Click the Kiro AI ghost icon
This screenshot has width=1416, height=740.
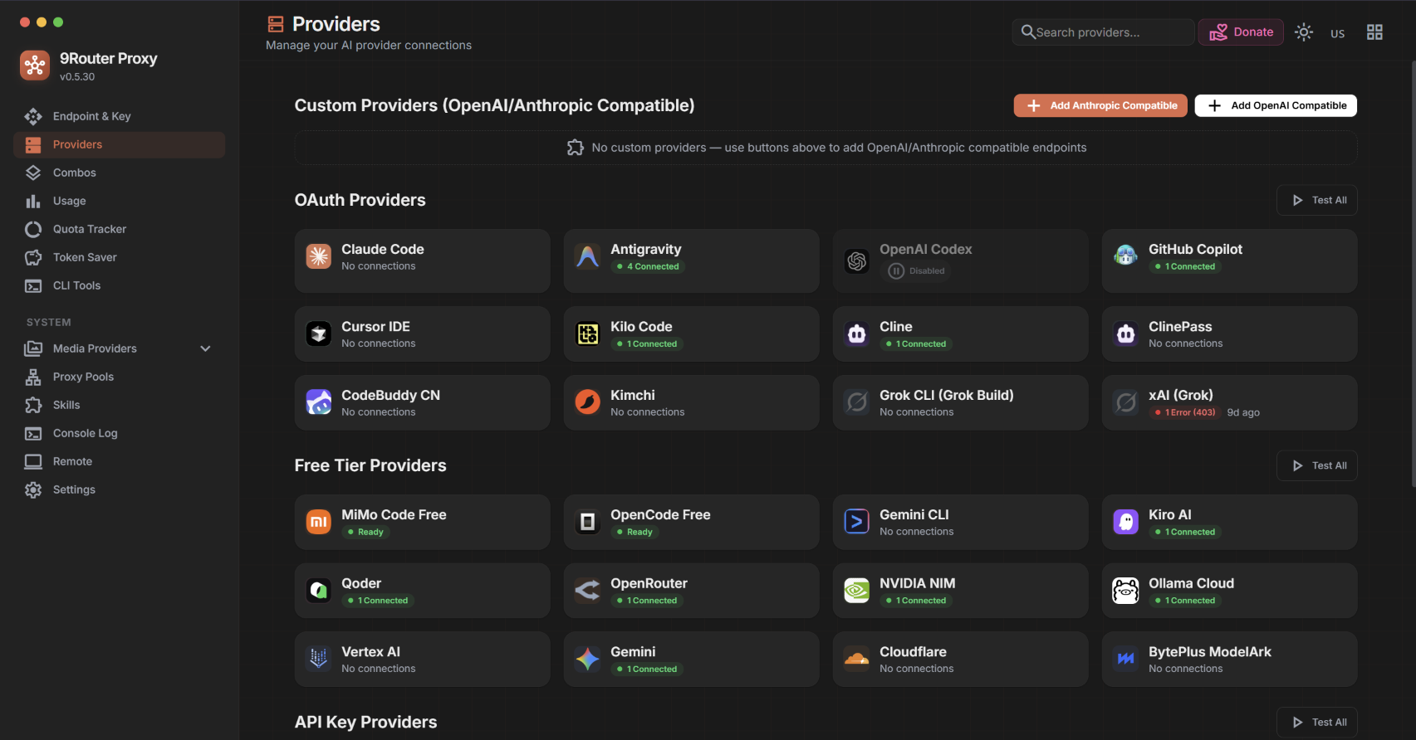[1126, 522]
